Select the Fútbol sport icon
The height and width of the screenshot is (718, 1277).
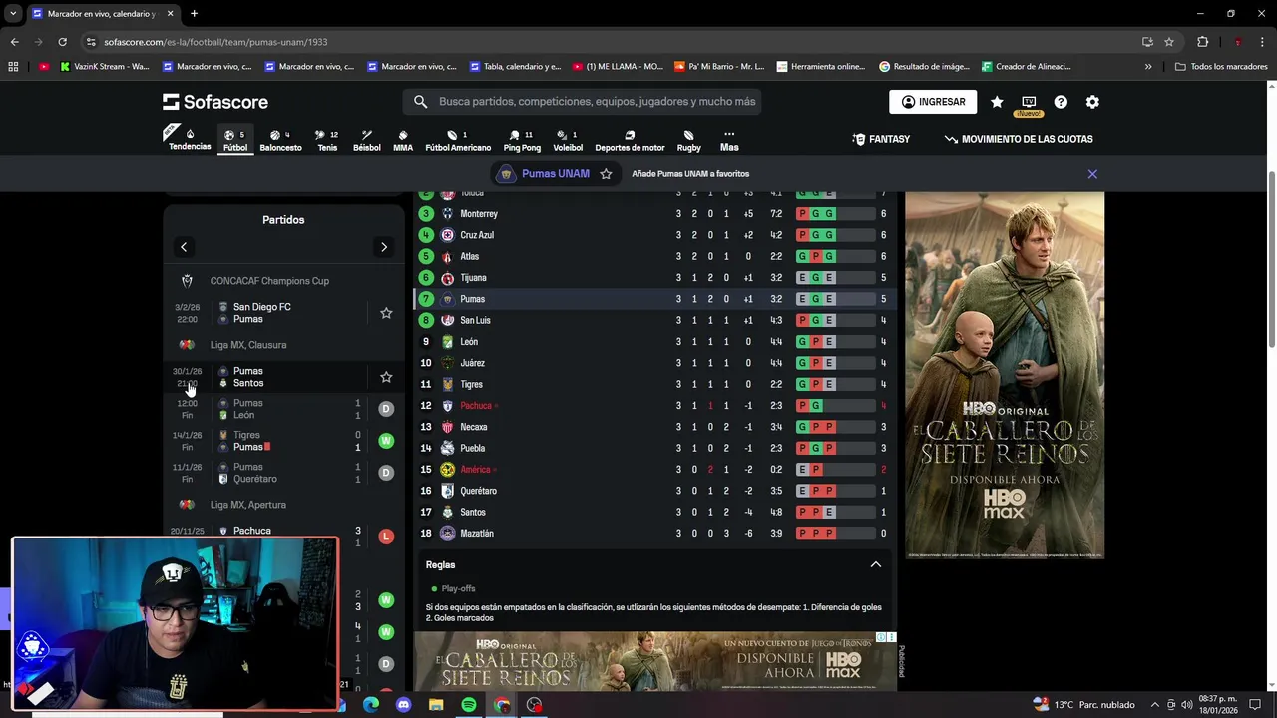[x=235, y=140]
